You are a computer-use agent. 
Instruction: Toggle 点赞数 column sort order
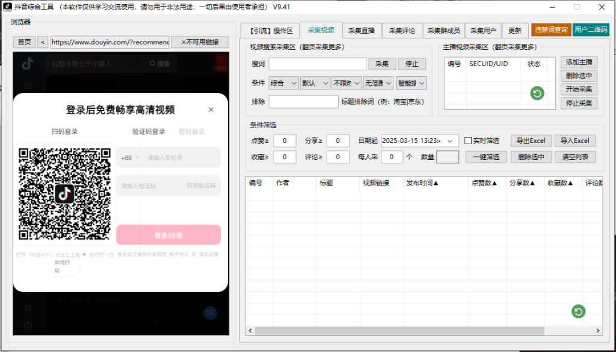point(484,183)
